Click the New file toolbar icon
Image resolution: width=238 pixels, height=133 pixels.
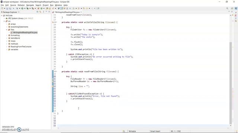click(2, 8)
